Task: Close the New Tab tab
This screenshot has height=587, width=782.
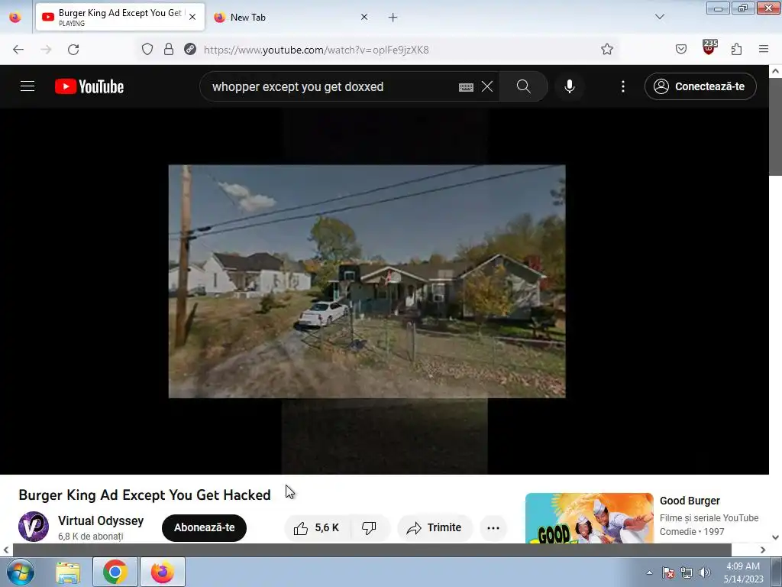Action: point(364,17)
